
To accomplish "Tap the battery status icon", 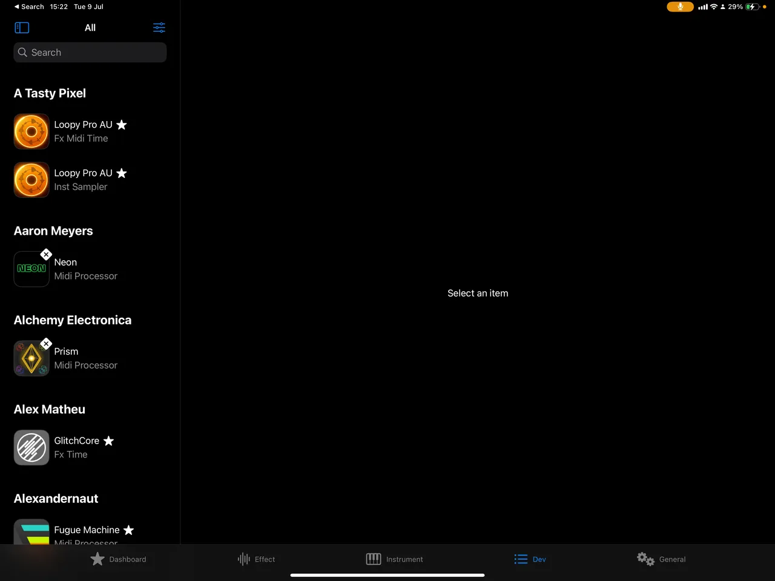I will pos(753,7).
